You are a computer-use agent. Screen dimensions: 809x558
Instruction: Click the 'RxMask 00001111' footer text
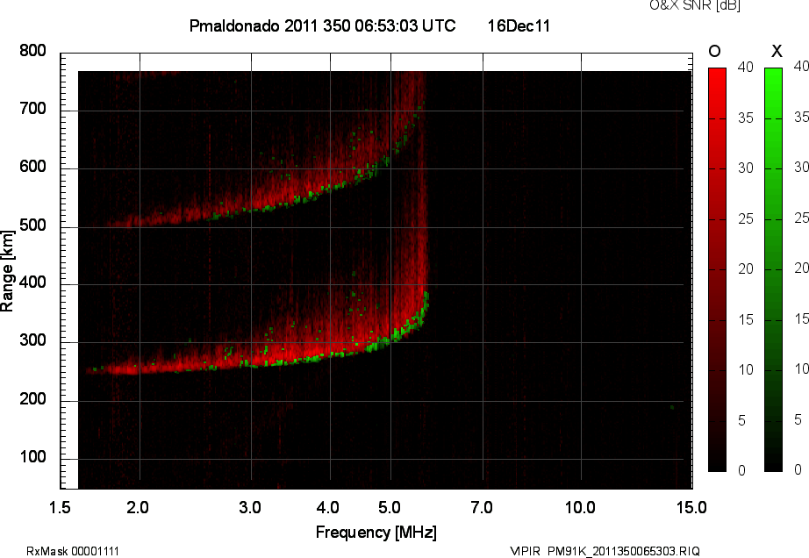(x=73, y=551)
